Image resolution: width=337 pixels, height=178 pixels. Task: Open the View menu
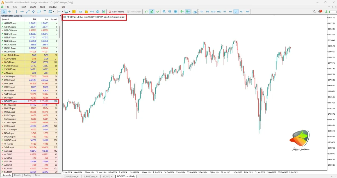(x=15, y=7)
